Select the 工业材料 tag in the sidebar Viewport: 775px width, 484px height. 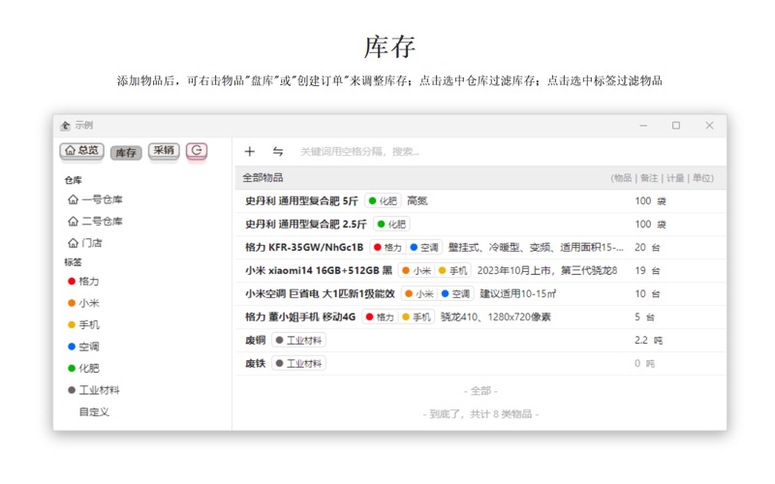coord(99,390)
